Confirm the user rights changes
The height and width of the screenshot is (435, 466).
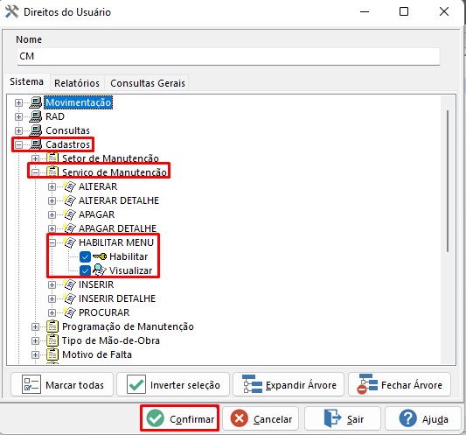point(180,418)
